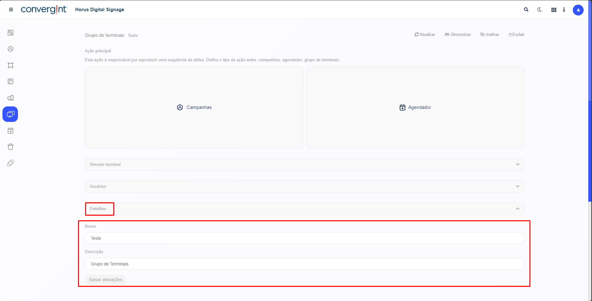Expand the Usuários section
This screenshot has height=301, width=592.
coord(304,186)
